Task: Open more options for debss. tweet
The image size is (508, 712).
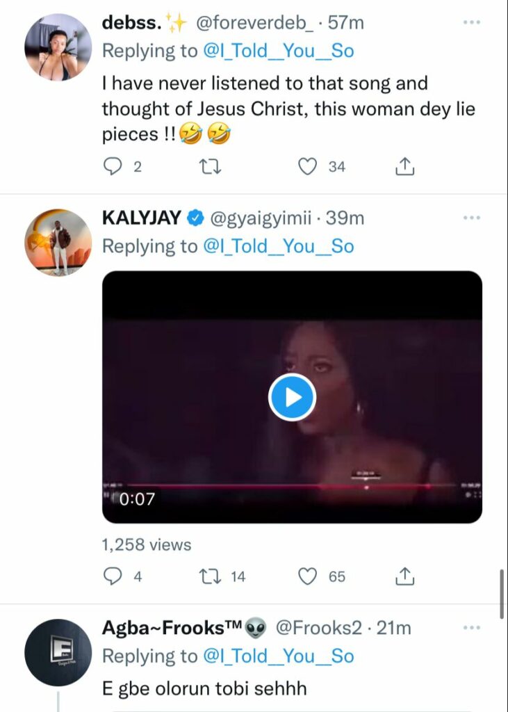Action: point(472,22)
